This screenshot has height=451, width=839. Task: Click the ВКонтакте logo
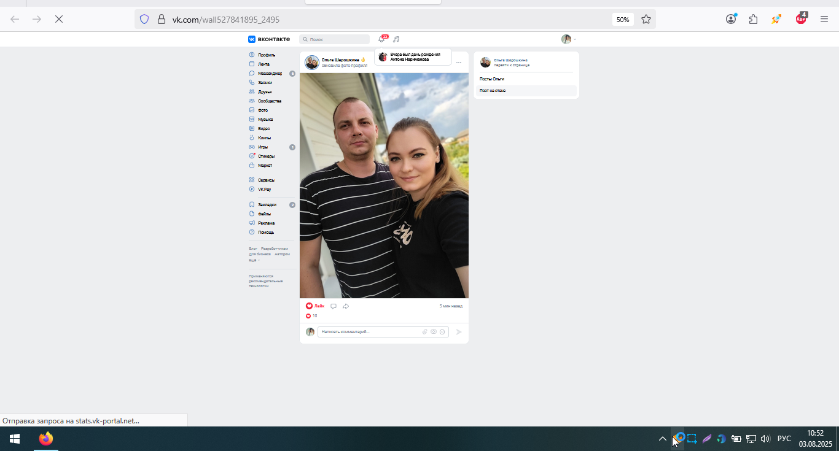click(x=269, y=39)
